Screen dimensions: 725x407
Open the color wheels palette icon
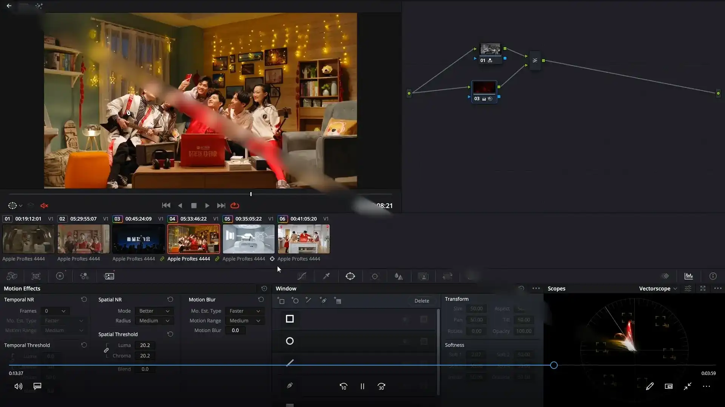[60, 276]
